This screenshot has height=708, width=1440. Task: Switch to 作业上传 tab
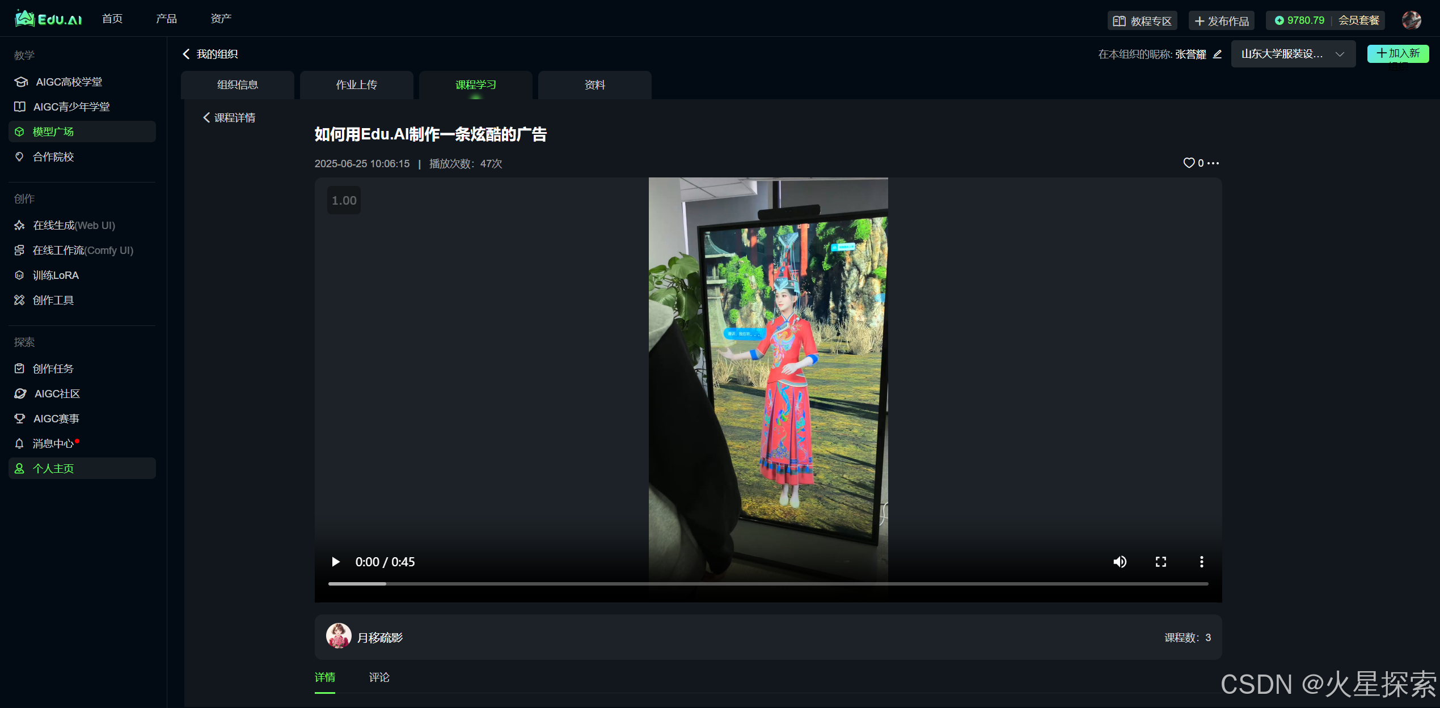pos(356,85)
